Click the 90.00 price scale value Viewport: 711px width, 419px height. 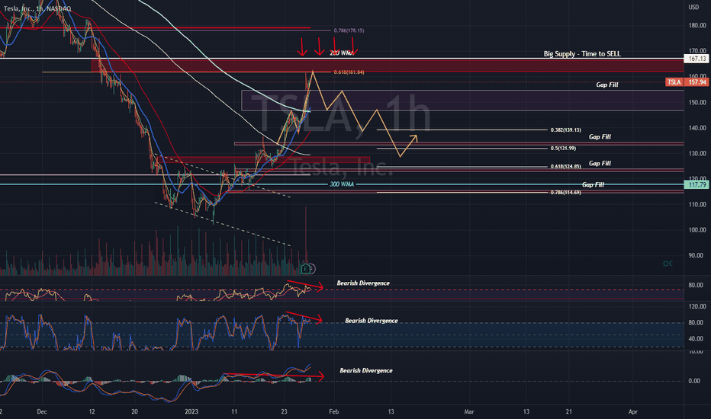tap(696, 255)
